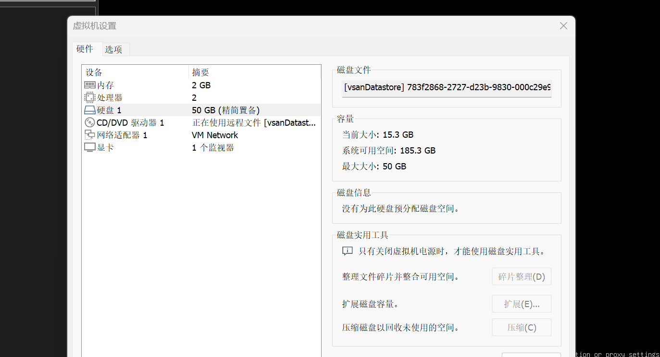
Task: Select the 网络适配器 1 row label
Action: click(122, 135)
